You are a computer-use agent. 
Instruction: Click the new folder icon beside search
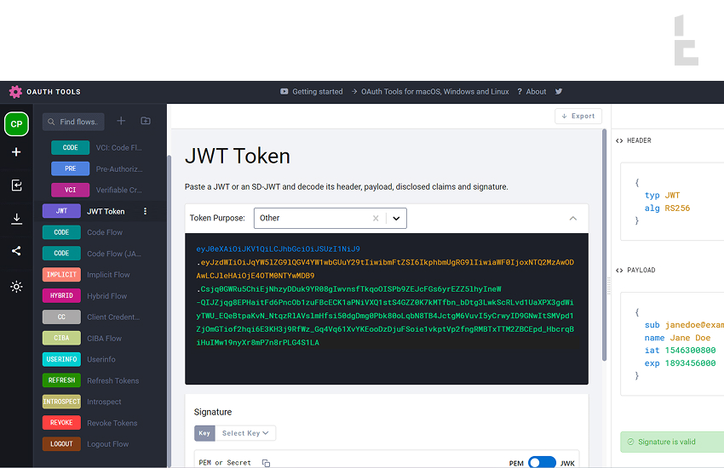pos(146,122)
